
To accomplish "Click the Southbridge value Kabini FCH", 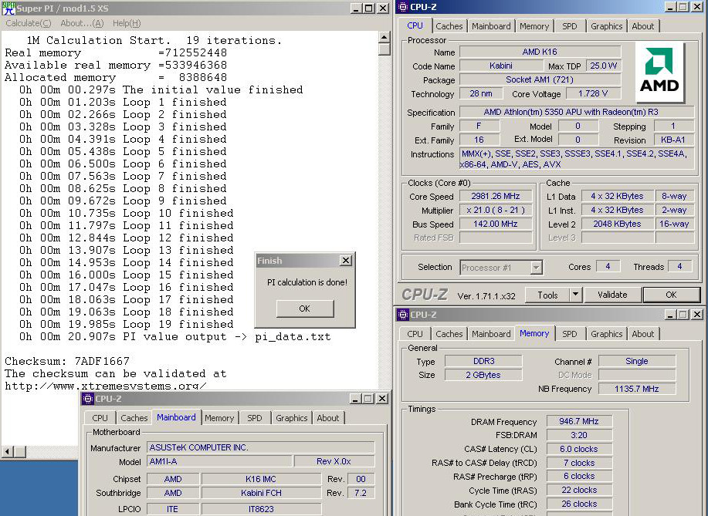I will (261, 493).
